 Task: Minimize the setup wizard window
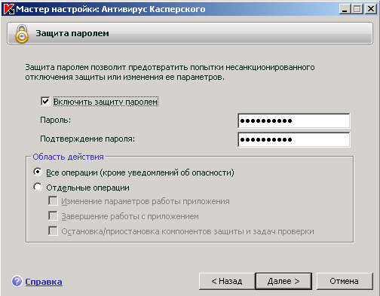345,9
